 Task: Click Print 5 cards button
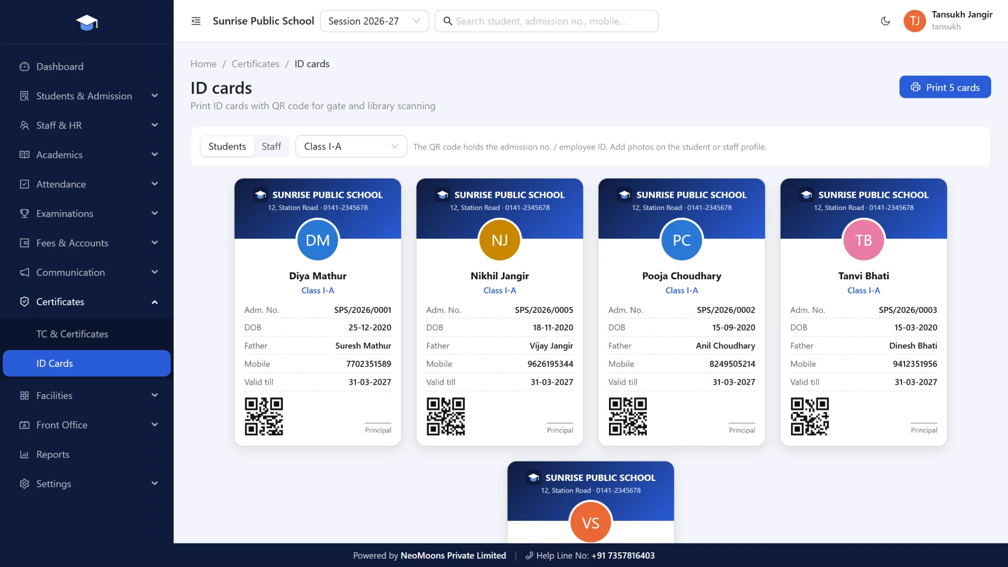pos(944,87)
